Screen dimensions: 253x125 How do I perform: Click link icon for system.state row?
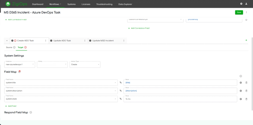121,99
